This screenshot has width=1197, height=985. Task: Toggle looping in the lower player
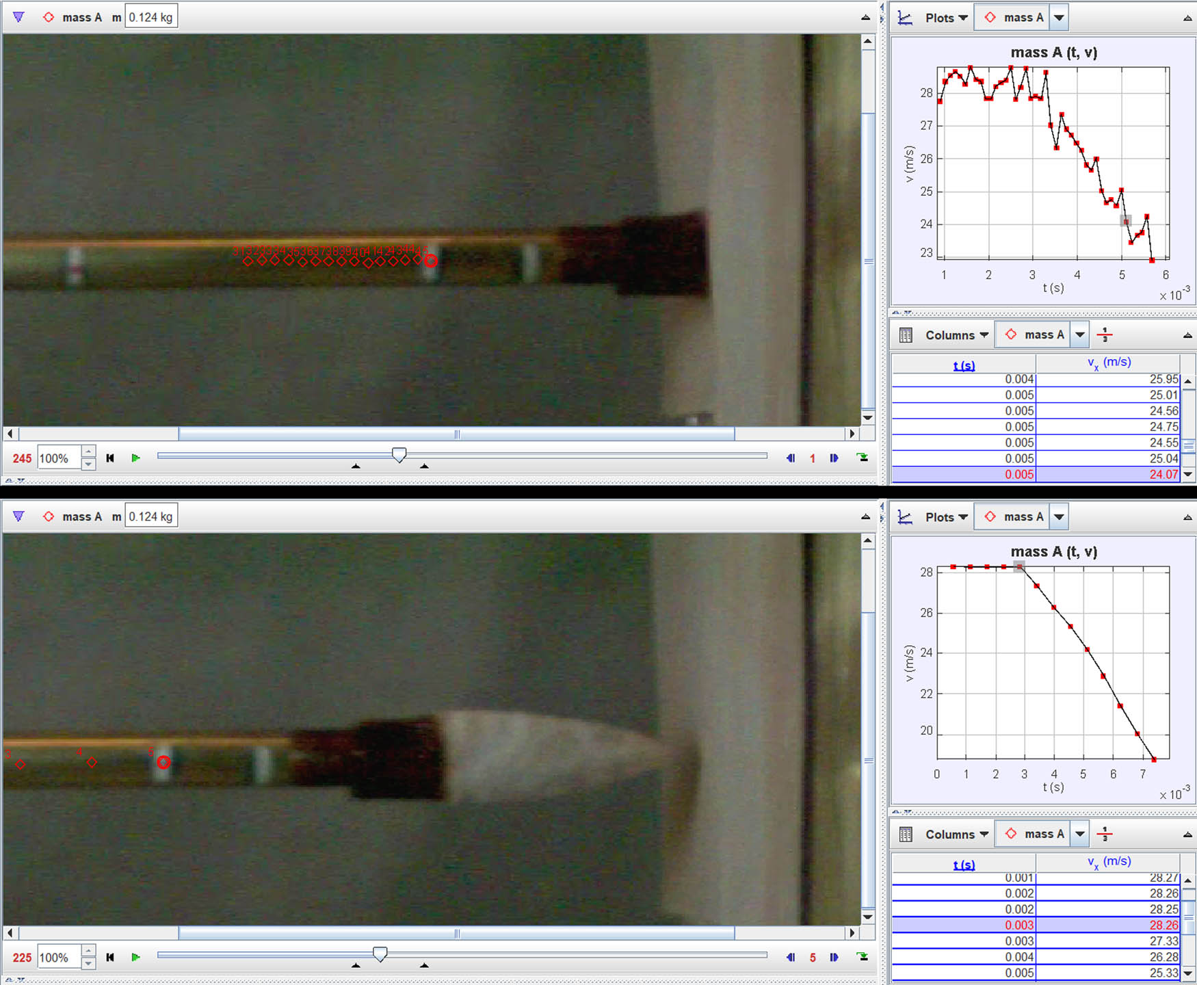863,958
